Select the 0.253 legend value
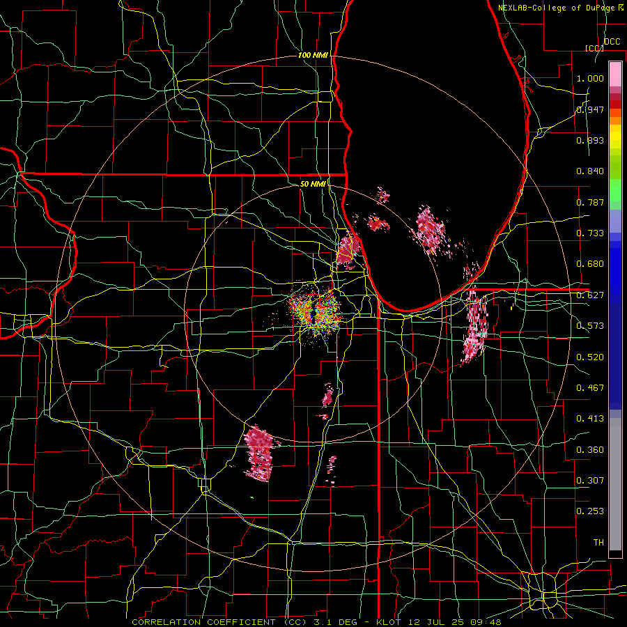627x627 pixels. [x=590, y=511]
